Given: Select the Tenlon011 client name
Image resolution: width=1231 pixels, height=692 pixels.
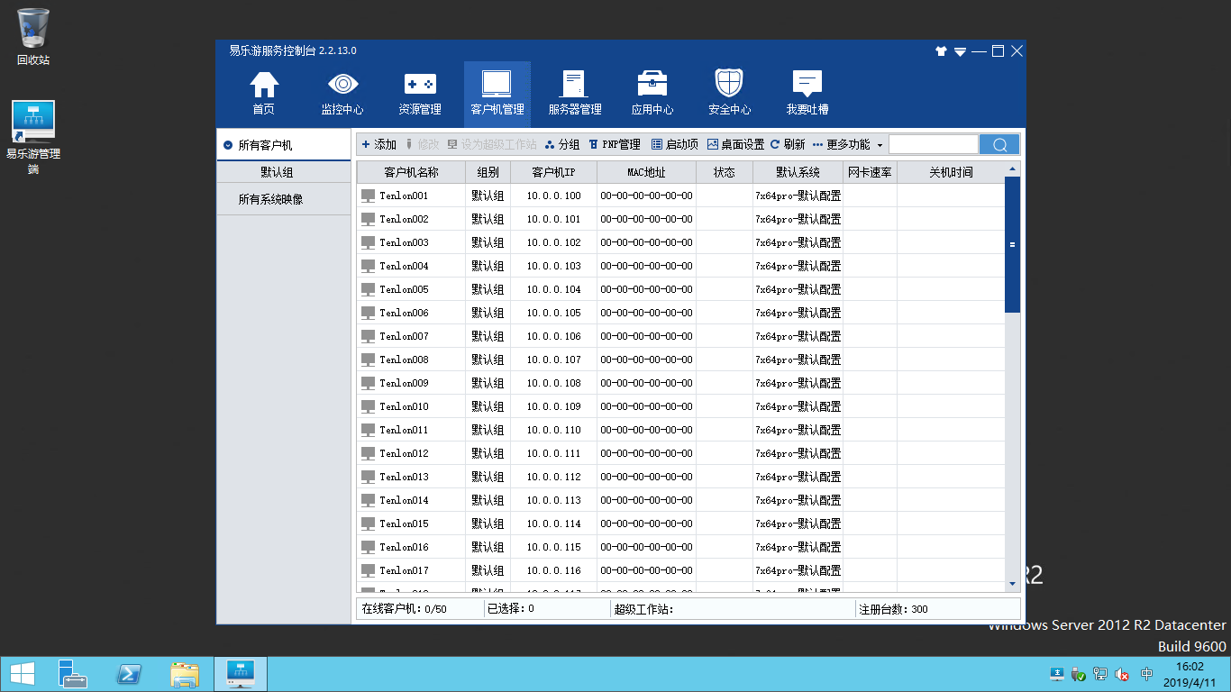Looking at the screenshot, I should (x=404, y=430).
